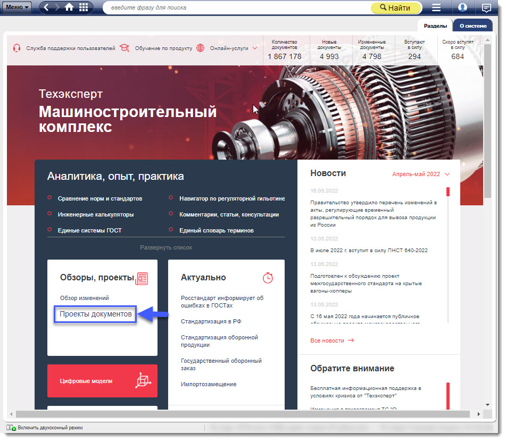Go back with the left arrow icon

(46, 7)
